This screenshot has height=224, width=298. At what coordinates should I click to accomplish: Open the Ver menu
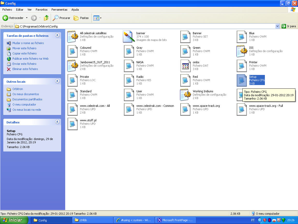29,10
